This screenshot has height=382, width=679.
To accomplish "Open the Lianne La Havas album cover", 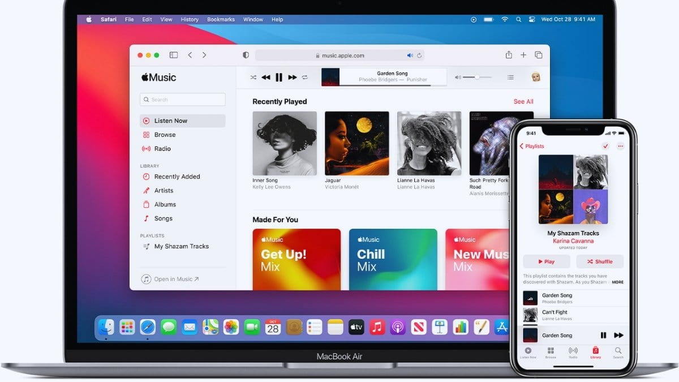I will [x=429, y=143].
